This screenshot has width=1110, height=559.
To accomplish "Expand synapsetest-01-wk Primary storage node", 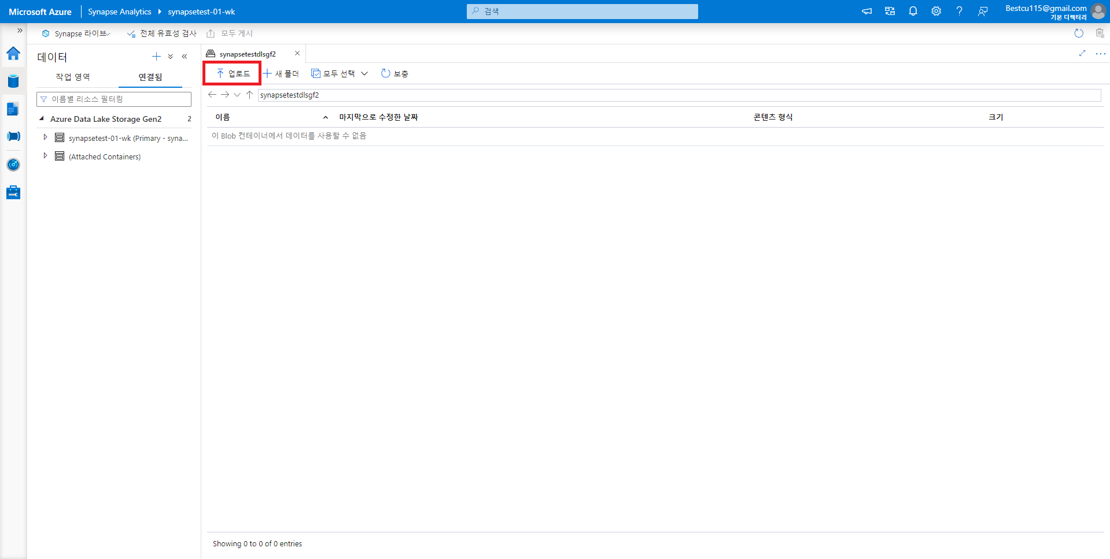I will click(x=45, y=137).
